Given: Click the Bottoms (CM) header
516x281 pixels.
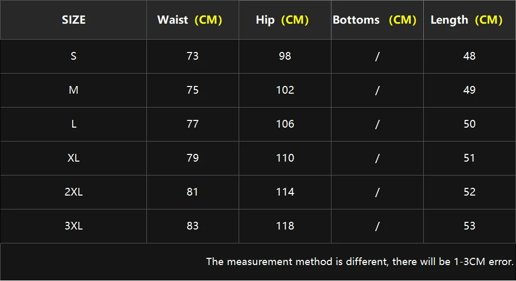Looking at the screenshot, I should 374,20.
